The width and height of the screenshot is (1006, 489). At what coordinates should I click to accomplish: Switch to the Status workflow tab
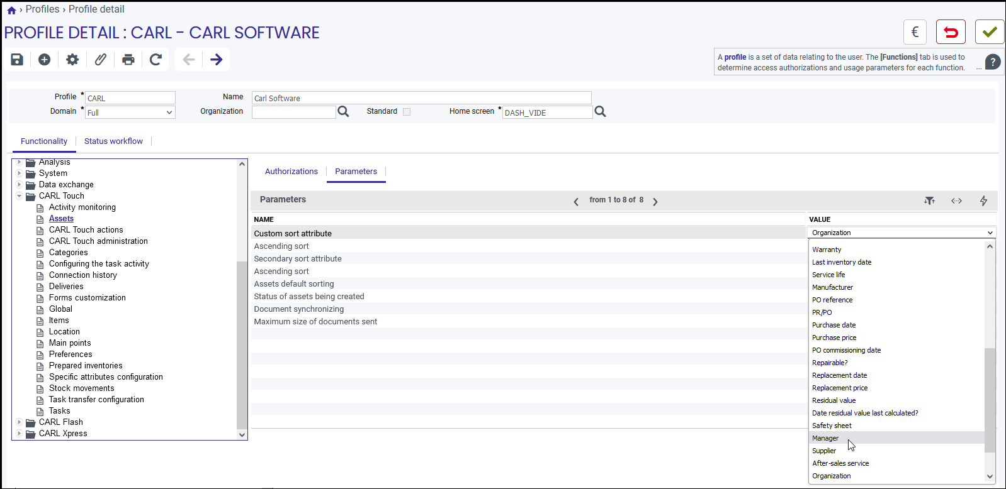pos(113,141)
